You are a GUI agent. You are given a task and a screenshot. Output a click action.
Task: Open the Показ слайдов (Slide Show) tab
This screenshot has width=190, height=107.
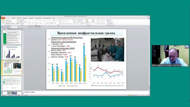pos(38,18)
